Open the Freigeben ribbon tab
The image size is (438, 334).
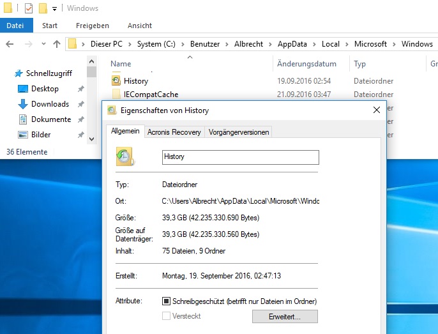tap(93, 26)
